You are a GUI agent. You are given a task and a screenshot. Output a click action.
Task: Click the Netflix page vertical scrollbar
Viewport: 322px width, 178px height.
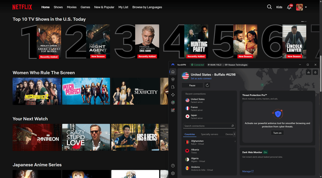(321, 74)
